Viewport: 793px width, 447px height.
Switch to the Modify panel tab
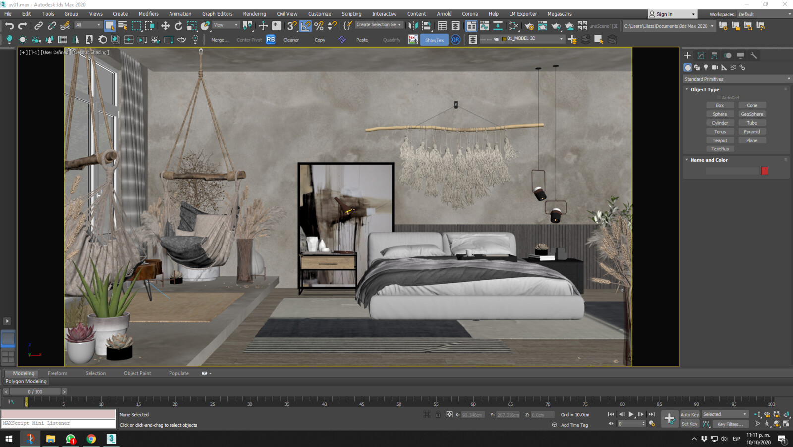point(701,55)
